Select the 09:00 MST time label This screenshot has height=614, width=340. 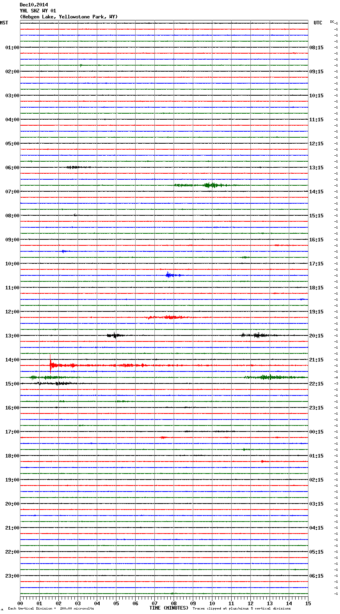(x=12, y=240)
